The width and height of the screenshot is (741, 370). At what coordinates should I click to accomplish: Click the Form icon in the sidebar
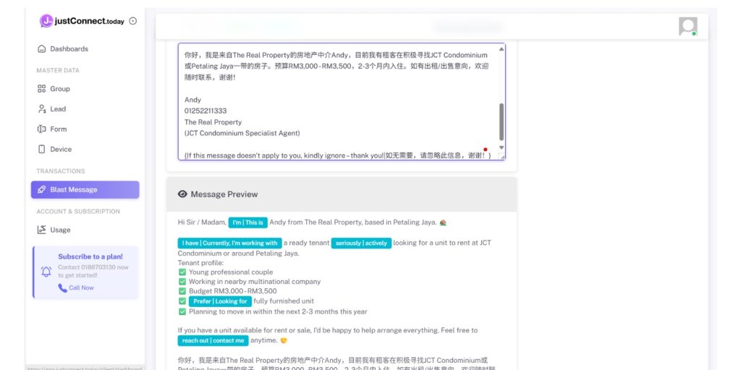click(41, 129)
